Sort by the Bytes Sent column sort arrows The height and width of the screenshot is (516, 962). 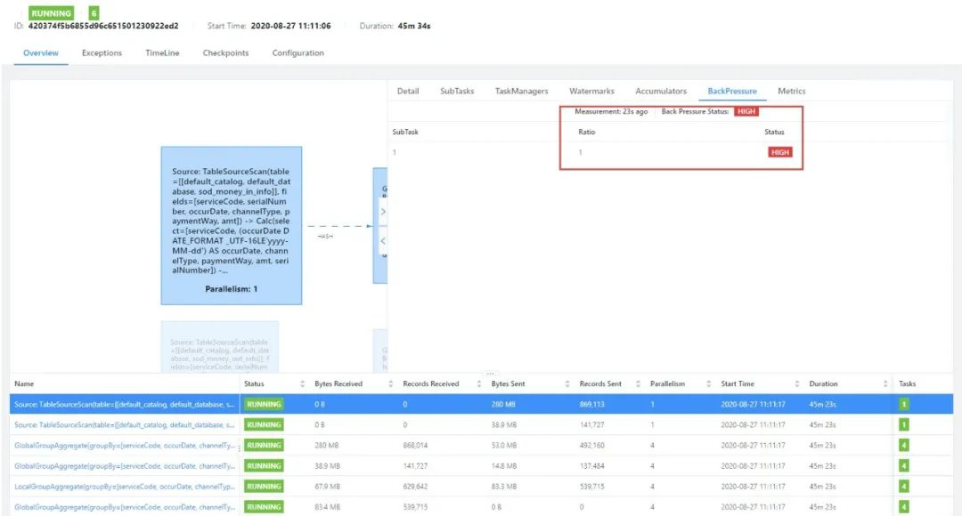(567, 384)
